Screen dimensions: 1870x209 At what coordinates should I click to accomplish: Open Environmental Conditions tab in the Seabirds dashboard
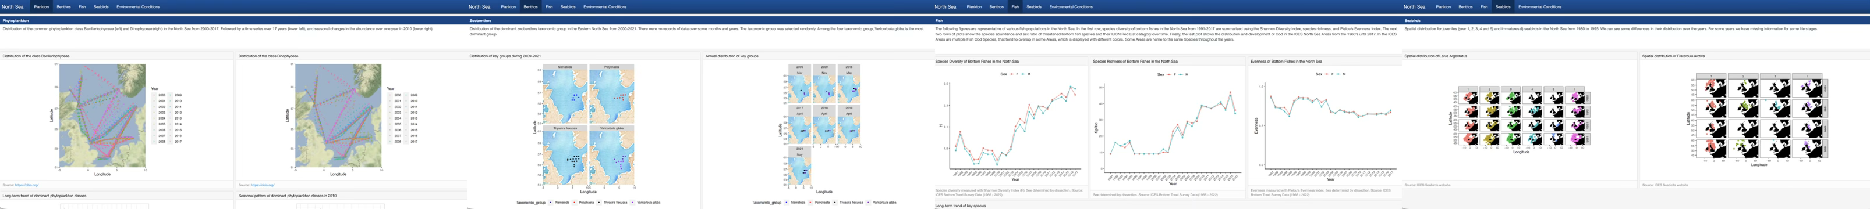[1540, 6]
